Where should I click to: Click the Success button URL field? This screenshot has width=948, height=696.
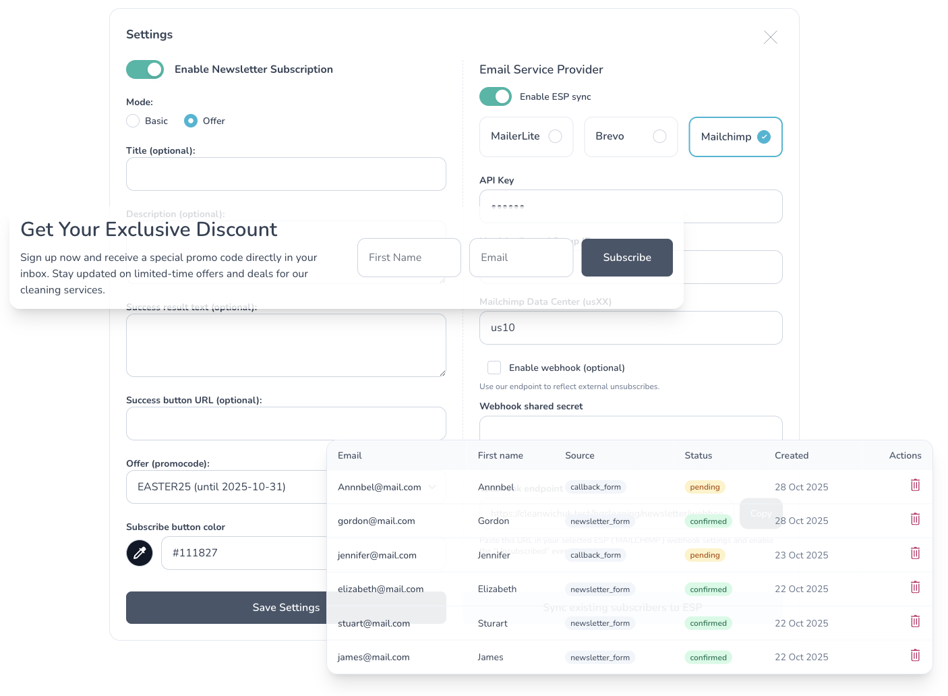tap(286, 424)
